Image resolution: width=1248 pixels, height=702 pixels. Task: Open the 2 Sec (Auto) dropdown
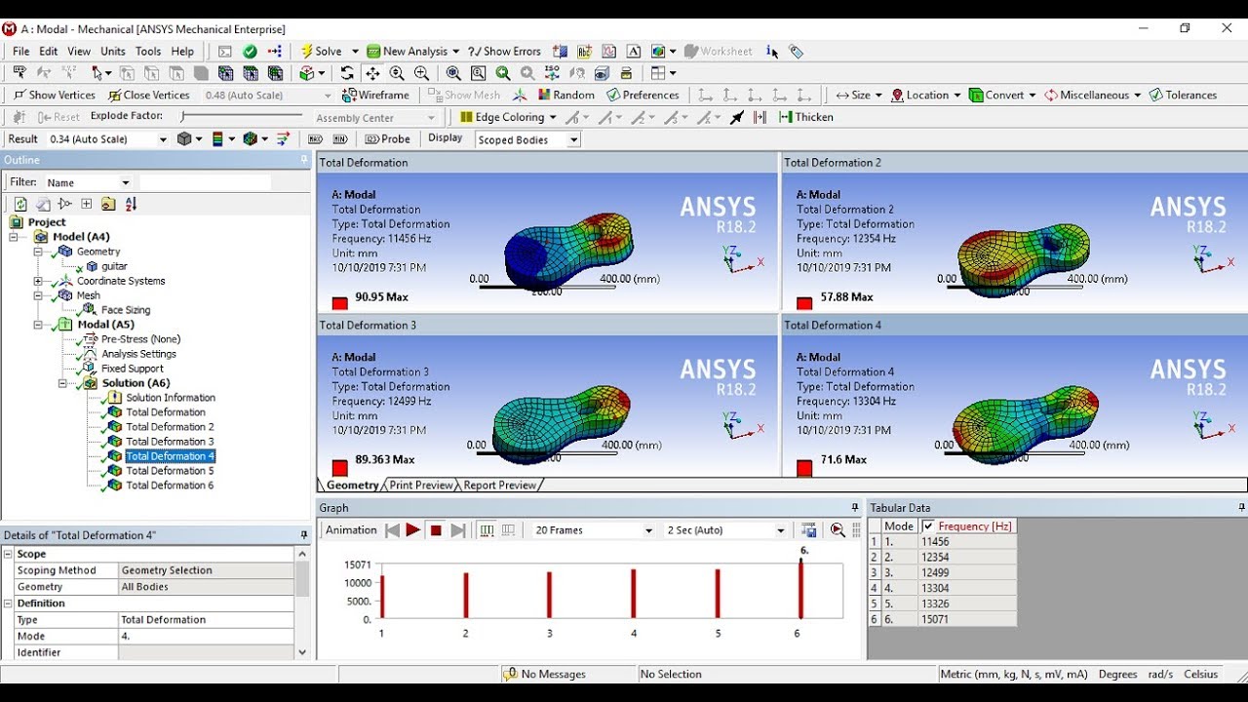pos(725,530)
